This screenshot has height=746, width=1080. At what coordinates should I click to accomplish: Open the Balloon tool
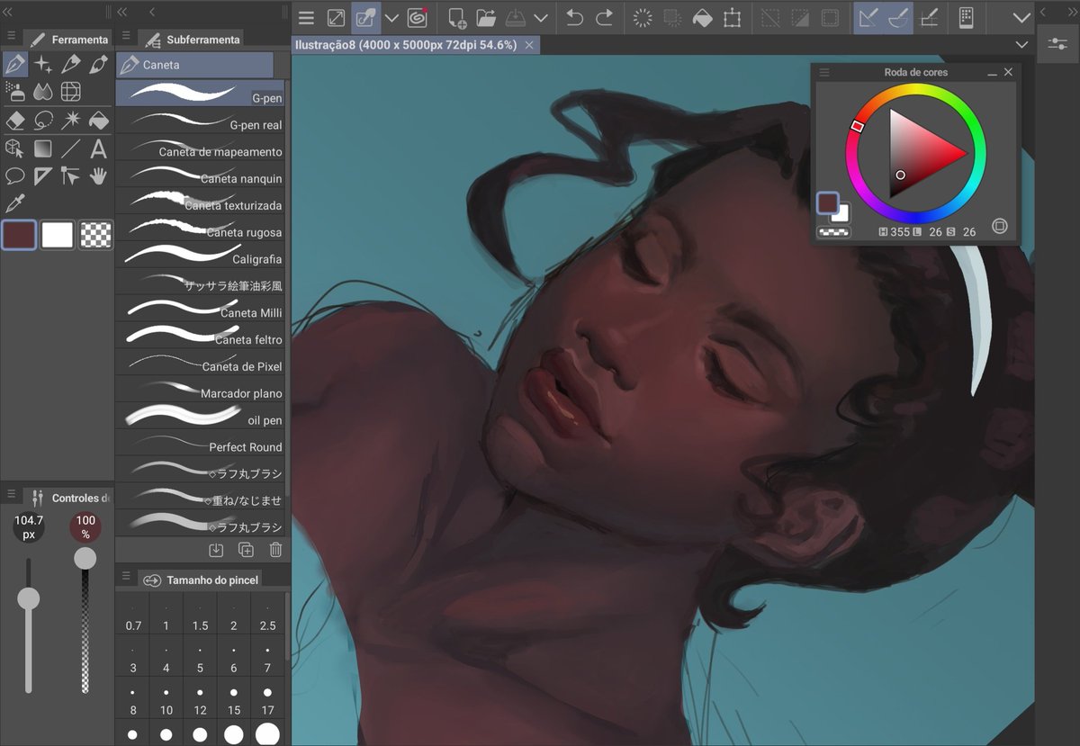[x=14, y=176]
